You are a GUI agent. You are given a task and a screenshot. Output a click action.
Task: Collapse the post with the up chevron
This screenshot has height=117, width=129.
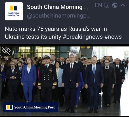(x=123, y=5)
